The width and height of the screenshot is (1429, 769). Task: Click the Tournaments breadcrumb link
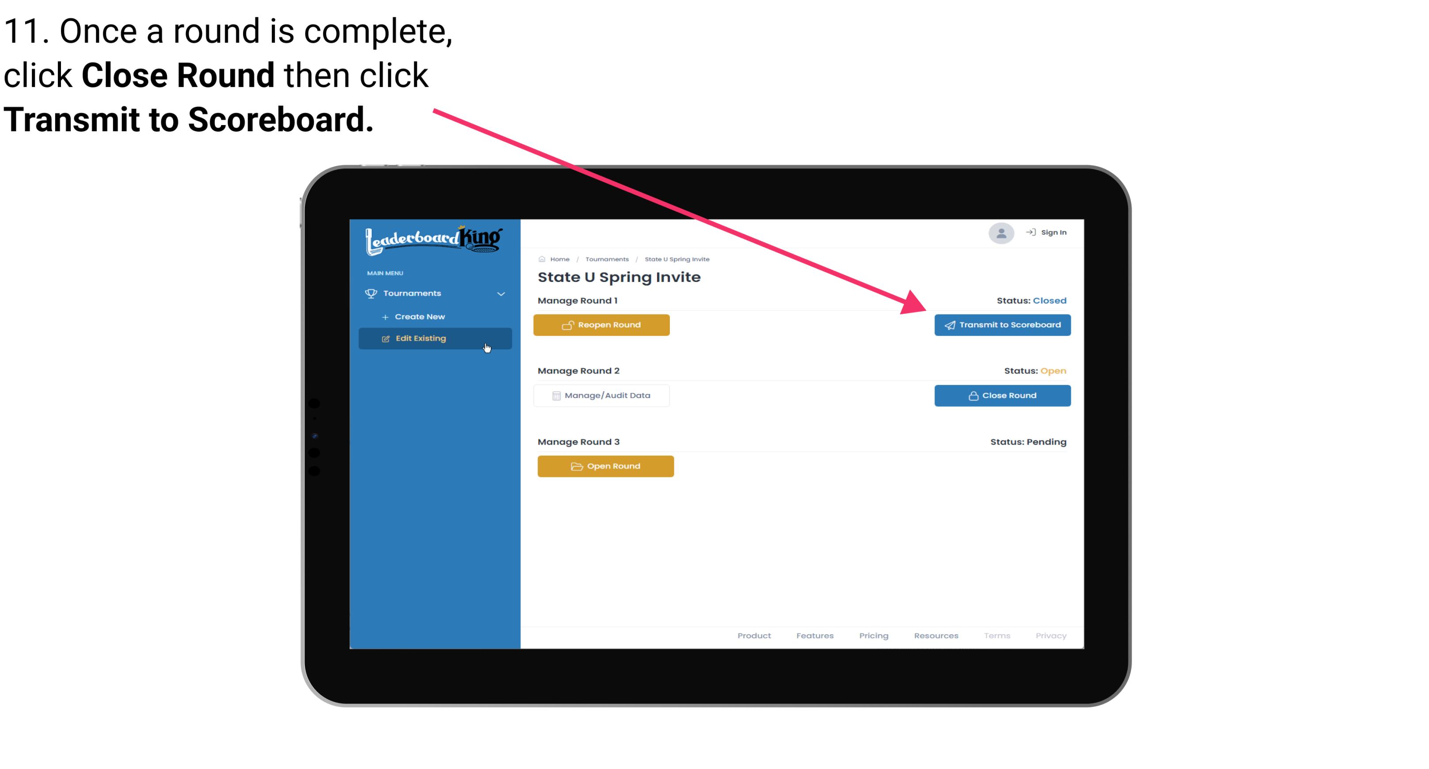[606, 259]
